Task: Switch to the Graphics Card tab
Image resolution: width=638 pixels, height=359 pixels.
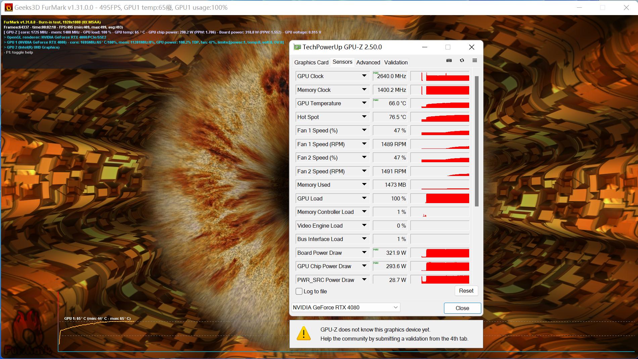Action: [x=311, y=62]
